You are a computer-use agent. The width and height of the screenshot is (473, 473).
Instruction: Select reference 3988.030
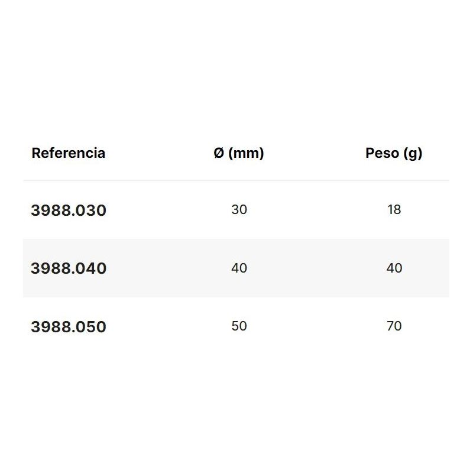[x=69, y=210]
